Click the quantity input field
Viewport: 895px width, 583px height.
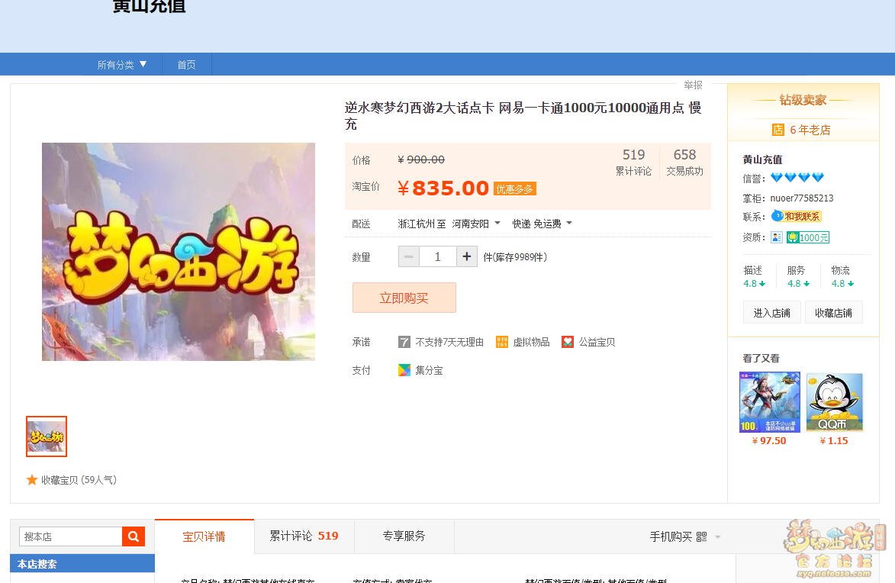tap(438, 257)
